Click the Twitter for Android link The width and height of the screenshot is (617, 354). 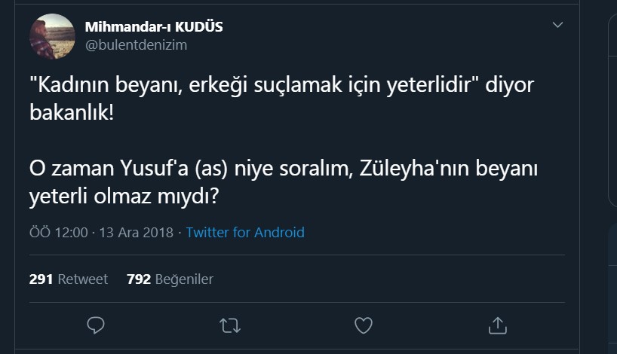coord(245,232)
